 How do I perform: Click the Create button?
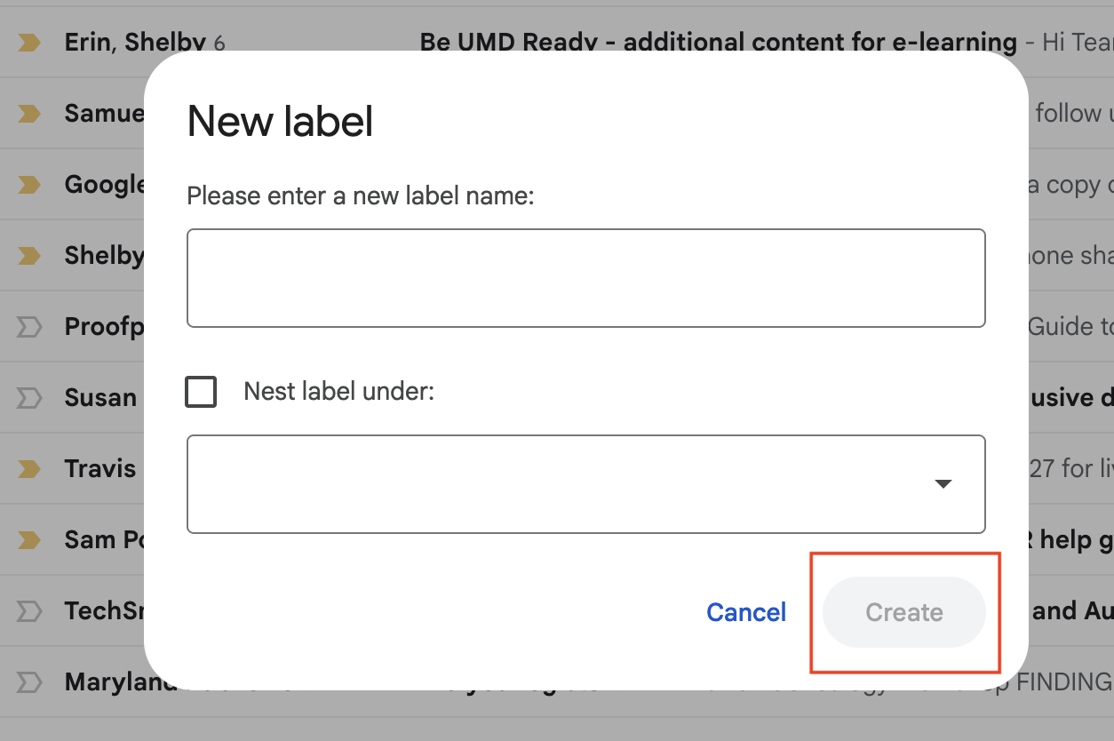904,612
